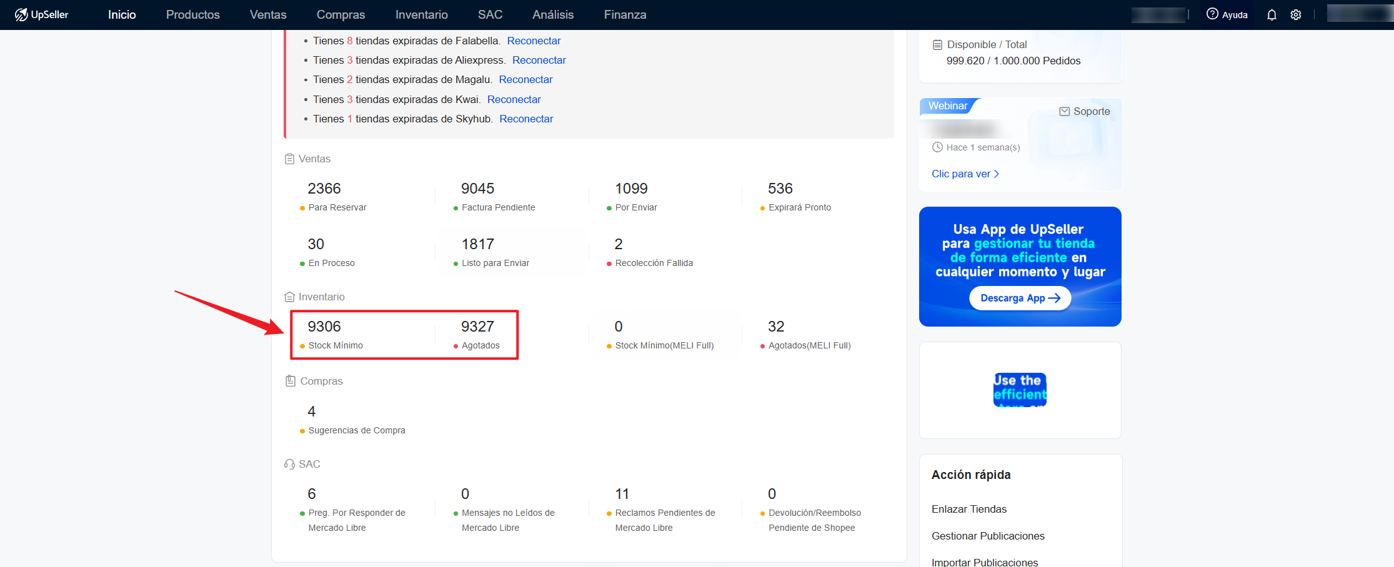The image size is (1394, 567).
Task: Open the settings gear icon
Action: [x=1296, y=14]
